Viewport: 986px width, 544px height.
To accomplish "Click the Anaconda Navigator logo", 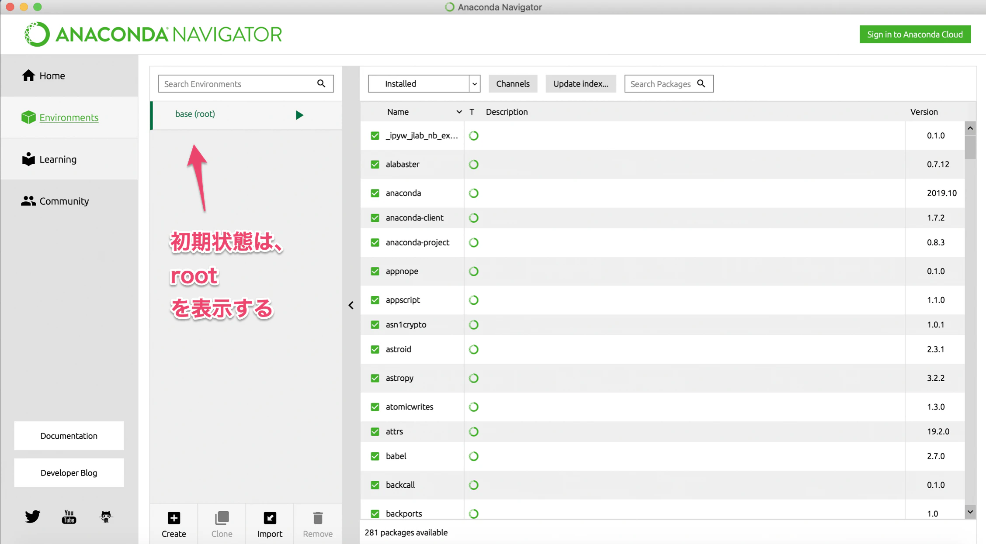I will pyautogui.click(x=153, y=34).
